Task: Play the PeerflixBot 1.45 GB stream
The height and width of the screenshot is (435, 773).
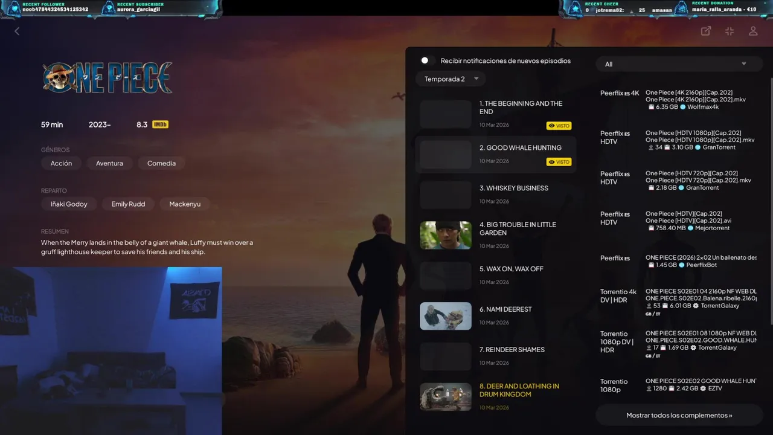Action: click(678, 261)
